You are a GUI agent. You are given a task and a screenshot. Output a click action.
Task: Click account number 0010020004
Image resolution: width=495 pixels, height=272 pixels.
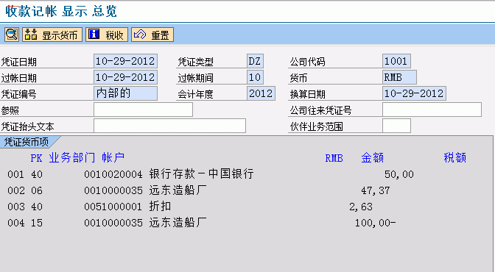(x=113, y=174)
